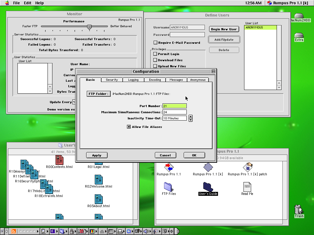Screen dimensions: 314x235
Task: Select the Rumpus Pro 1.1 [k] file icon
Action: tap(208, 167)
